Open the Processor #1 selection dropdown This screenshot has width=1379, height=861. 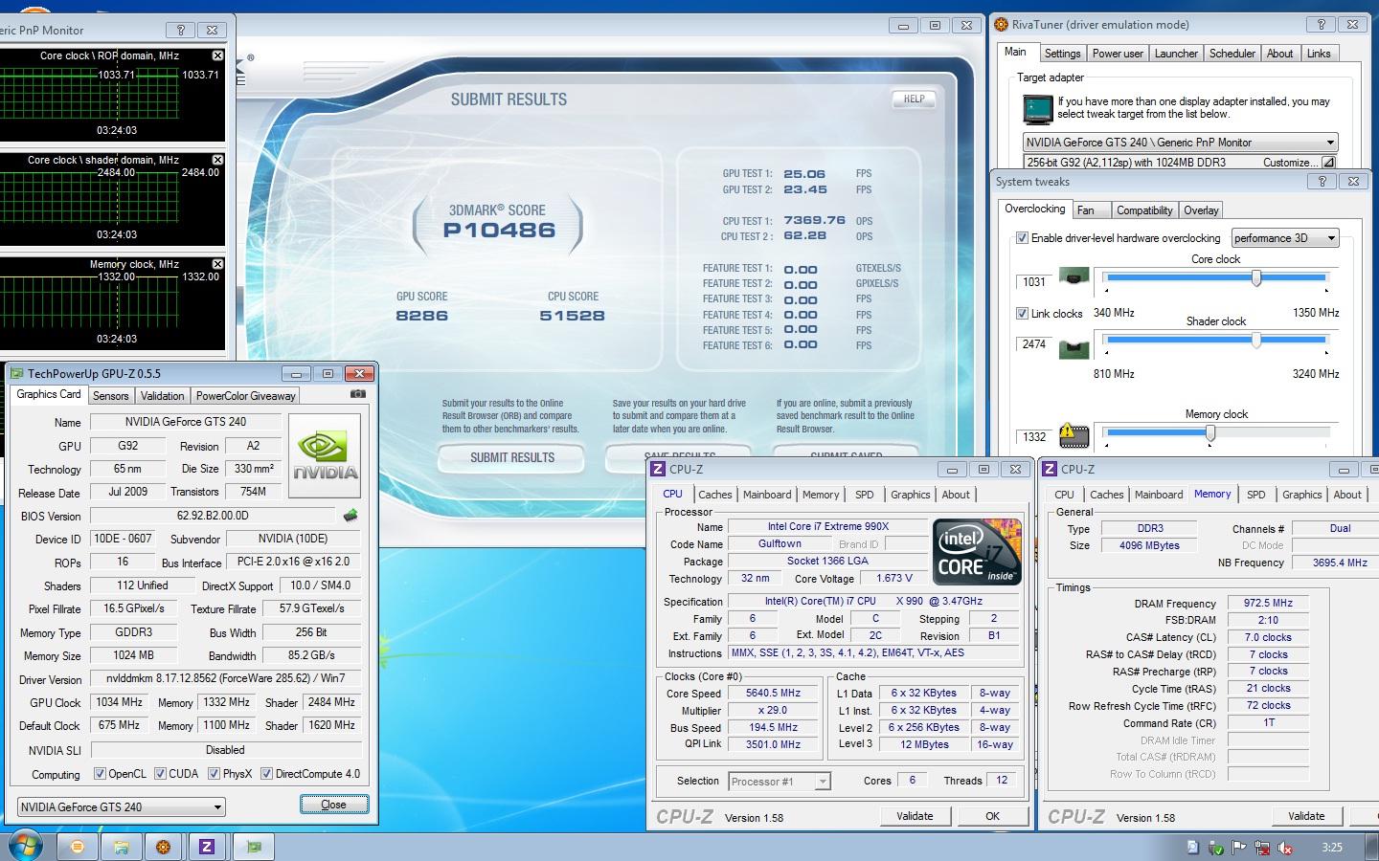(x=779, y=782)
